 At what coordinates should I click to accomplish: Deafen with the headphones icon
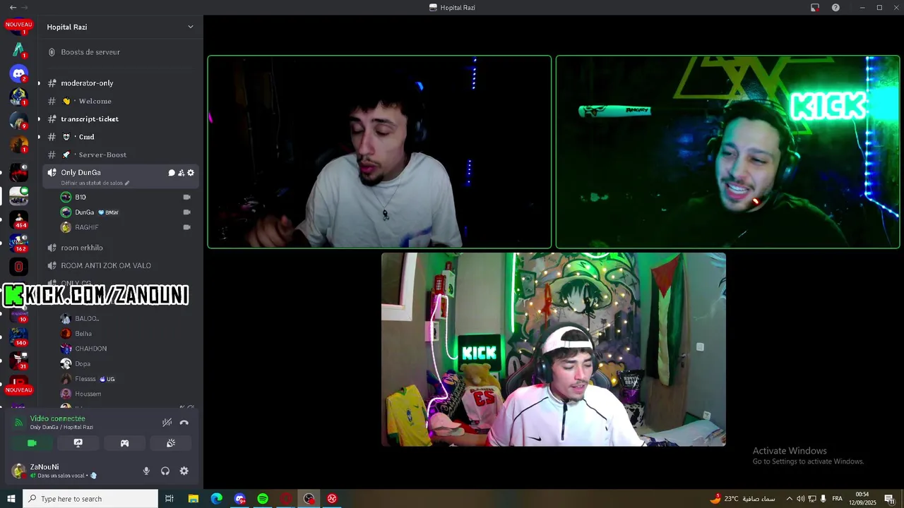[x=165, y=471]
